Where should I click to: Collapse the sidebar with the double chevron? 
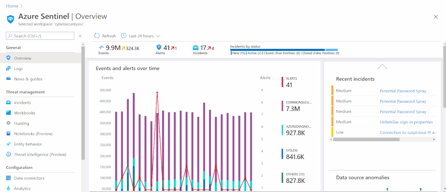click(80, 36)
